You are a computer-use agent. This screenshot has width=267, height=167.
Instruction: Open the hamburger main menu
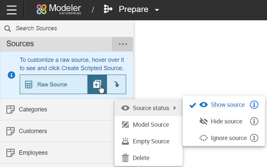tap(12, 10)
